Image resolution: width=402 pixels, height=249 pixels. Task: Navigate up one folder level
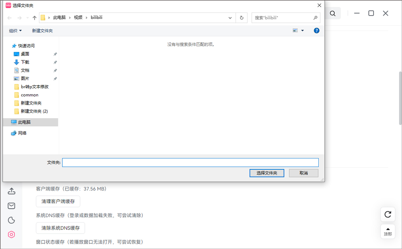(x=35, y=17)
